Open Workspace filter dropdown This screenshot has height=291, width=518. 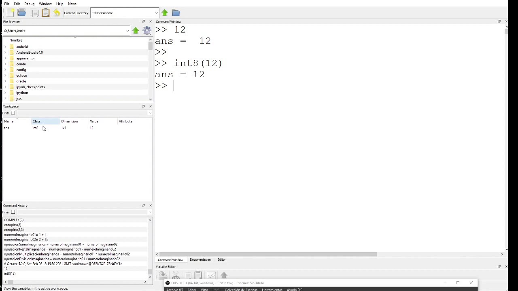pos(150,113)
